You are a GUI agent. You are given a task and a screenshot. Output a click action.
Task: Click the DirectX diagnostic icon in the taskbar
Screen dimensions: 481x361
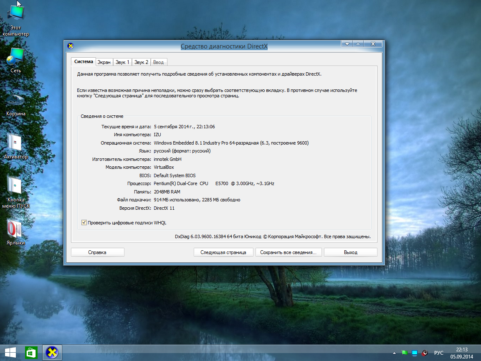(x=52, y=353)
